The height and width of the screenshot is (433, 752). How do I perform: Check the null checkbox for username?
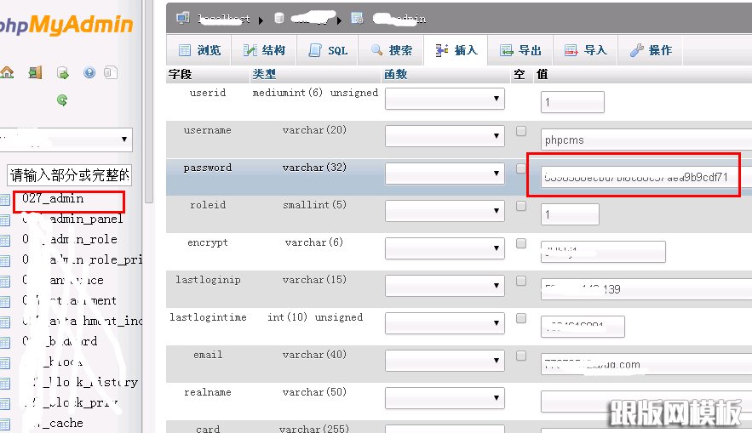[521, 131]
